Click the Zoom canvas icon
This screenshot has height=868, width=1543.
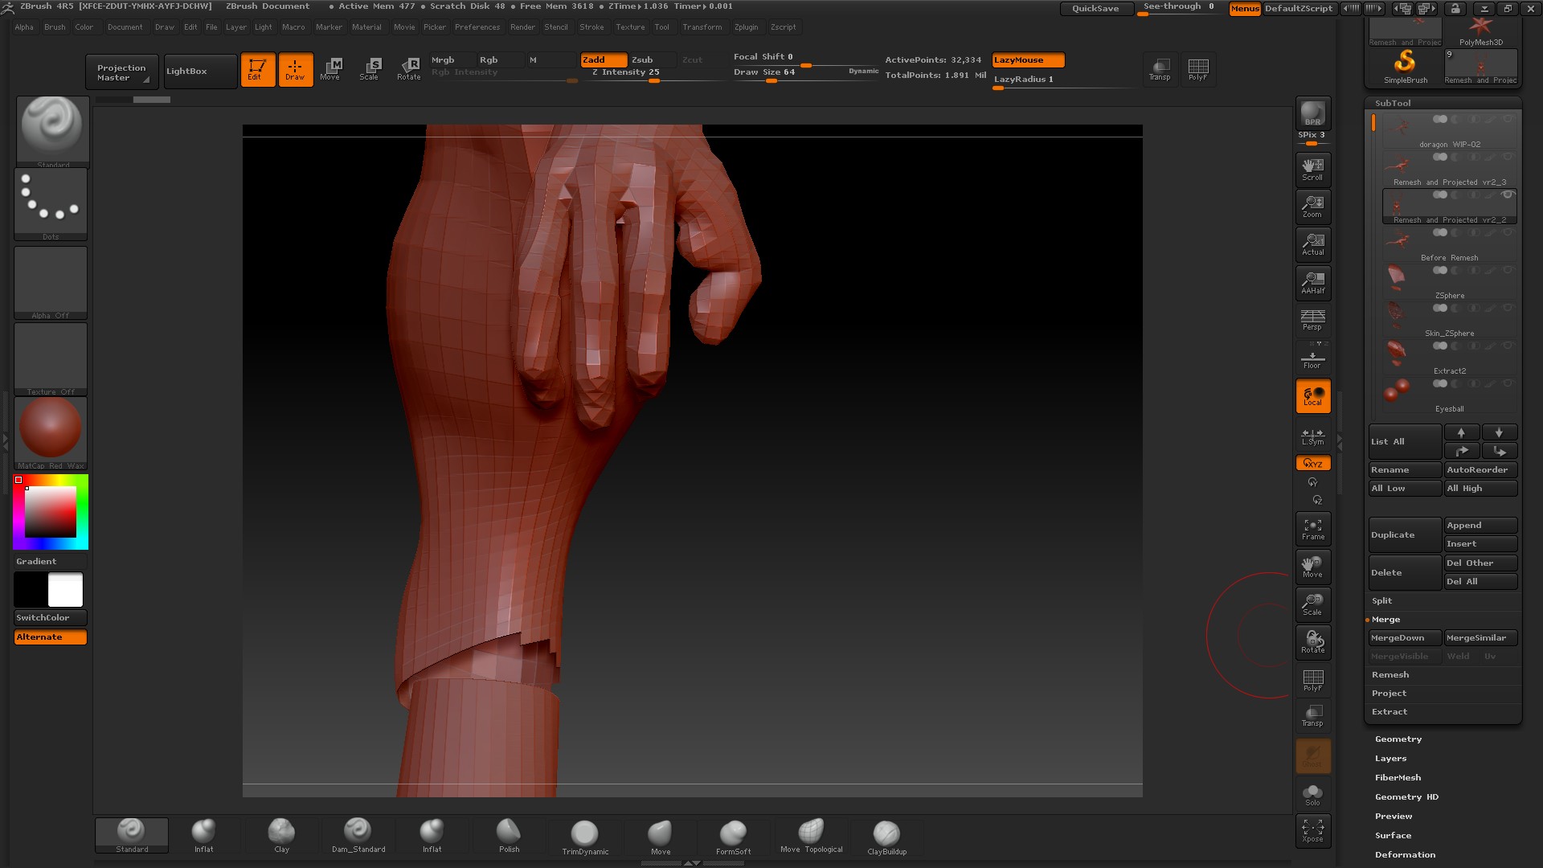1312,207
